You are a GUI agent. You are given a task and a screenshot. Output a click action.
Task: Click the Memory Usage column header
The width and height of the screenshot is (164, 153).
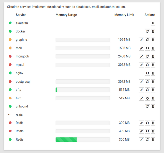tap(66, 15)
